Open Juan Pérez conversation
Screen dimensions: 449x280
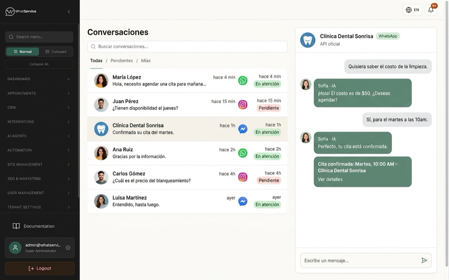187,105
